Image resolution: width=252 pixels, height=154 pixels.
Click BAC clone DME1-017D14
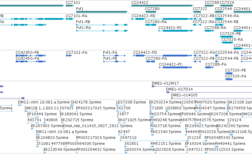coord(179,89)
